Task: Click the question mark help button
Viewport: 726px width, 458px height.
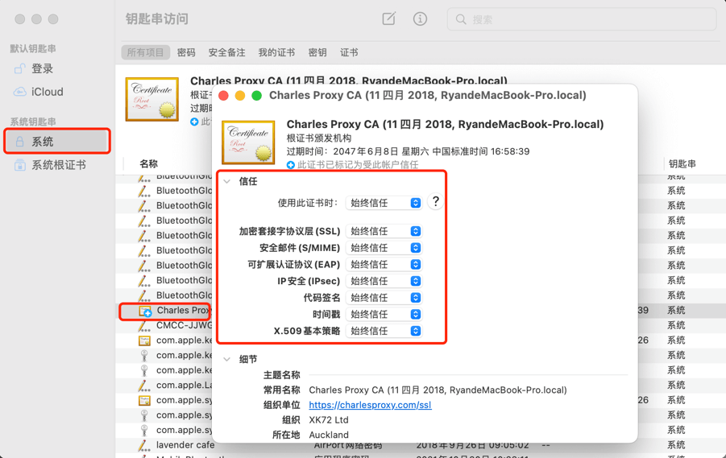Action: [x=435, y=202]
